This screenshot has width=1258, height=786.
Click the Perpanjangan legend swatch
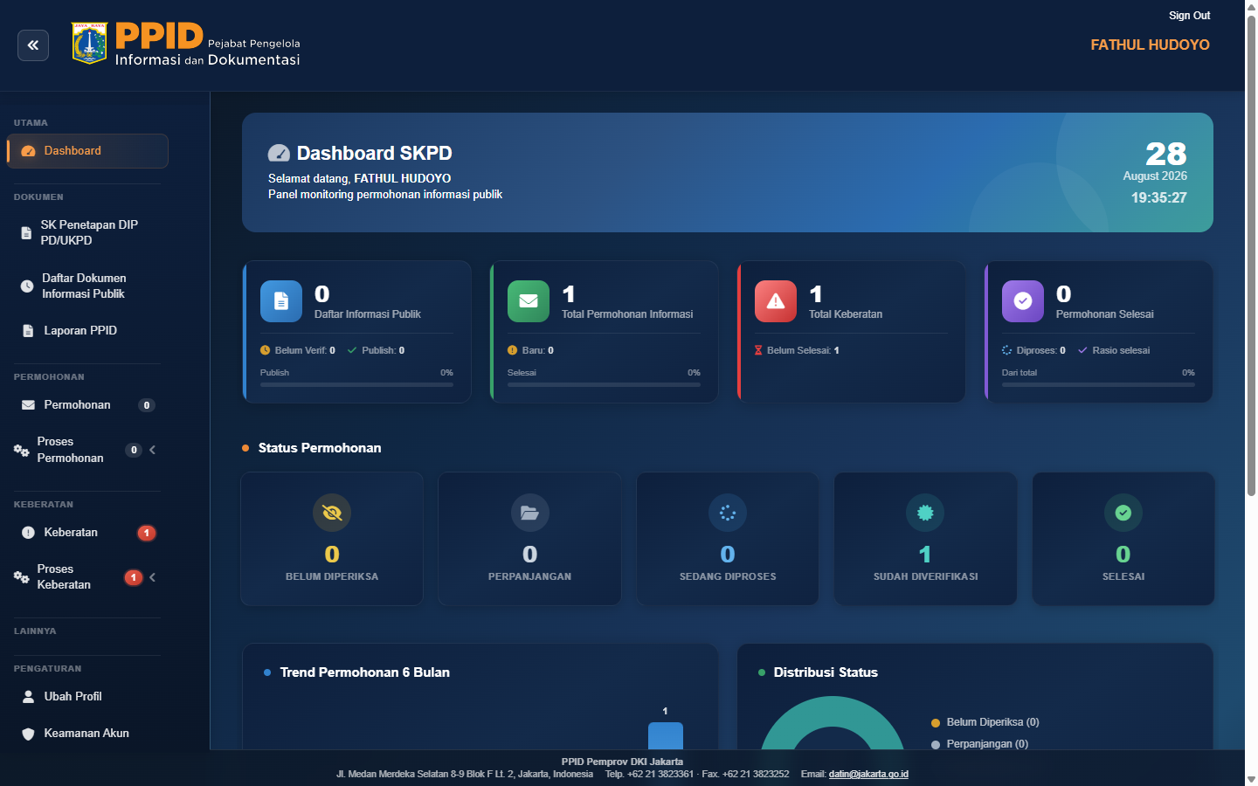pyautogui.click(x=936, y=745)
